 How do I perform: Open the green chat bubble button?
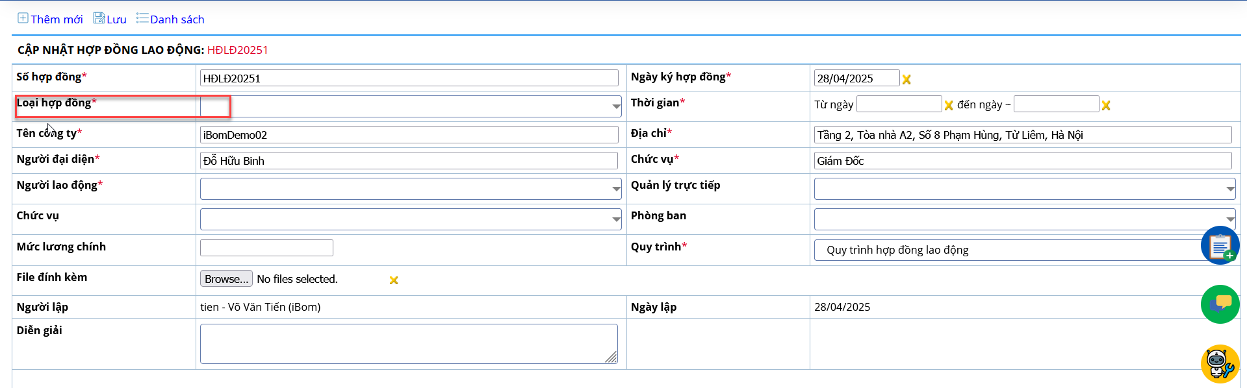click(1220, 304)
